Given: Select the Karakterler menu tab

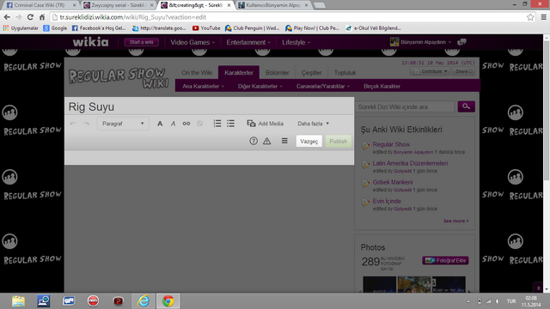Looking at the screenshot, I should [239, 72].
